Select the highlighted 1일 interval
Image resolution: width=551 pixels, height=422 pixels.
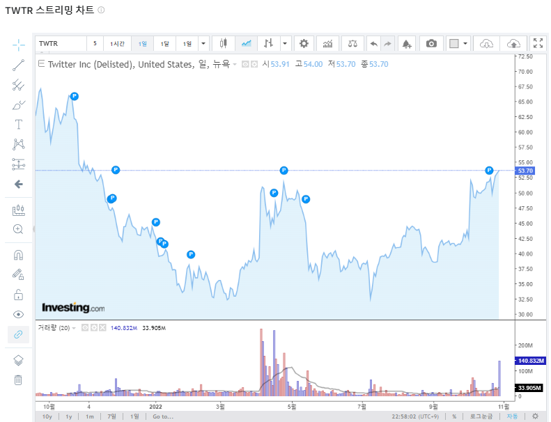pos(142,44)
